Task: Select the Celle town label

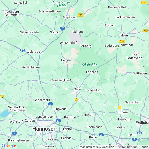Action: (x=77, y=89)
